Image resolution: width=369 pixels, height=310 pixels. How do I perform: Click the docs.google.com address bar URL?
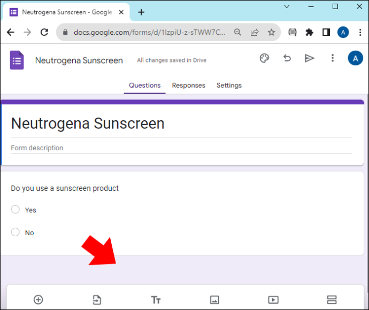click(149, 32)
